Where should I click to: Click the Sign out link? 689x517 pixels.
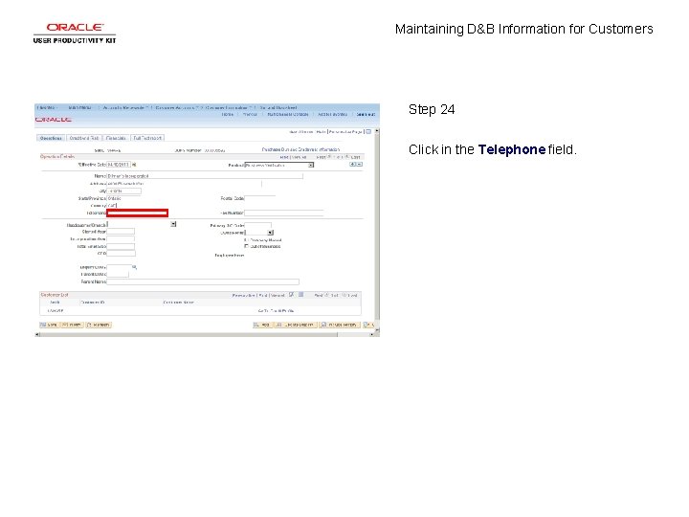(x=366, y=114)
